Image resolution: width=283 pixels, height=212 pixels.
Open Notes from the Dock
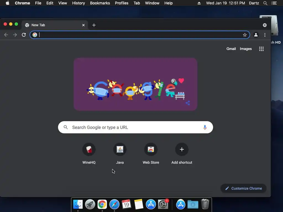tap(139, 204)
